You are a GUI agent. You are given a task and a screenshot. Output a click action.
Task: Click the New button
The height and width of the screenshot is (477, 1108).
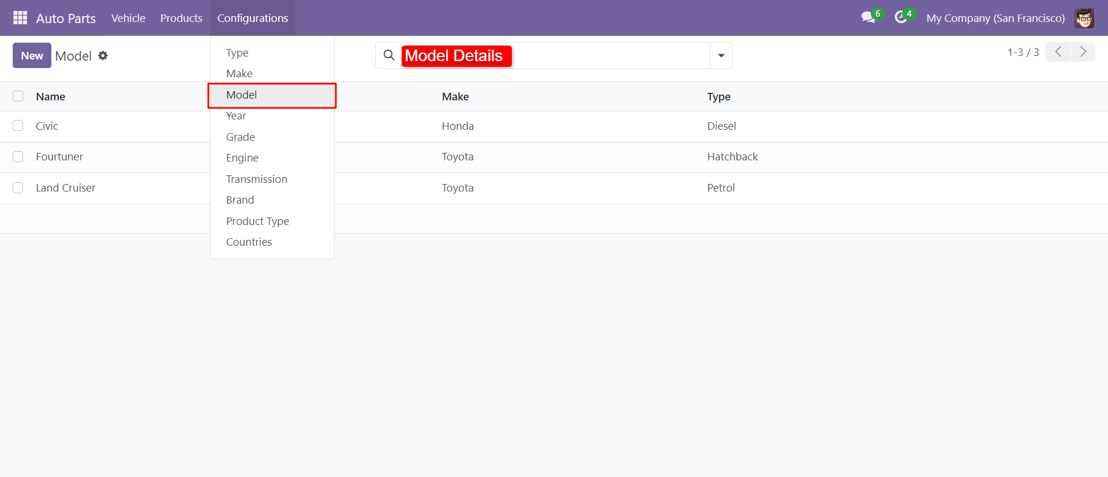click(32, 55)
